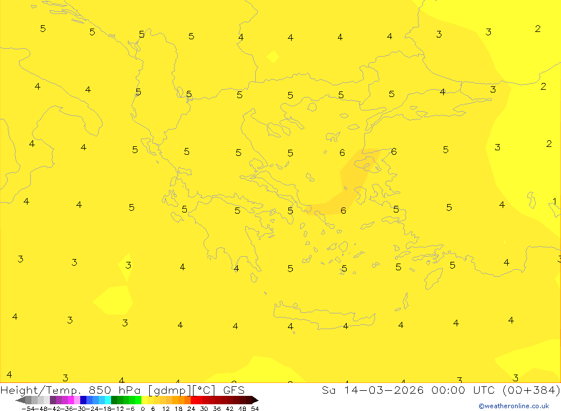Screen dimensions: 561x411
Task: Click the '(00+384)' forecast hour text
Action: click(x=531, y=390)
